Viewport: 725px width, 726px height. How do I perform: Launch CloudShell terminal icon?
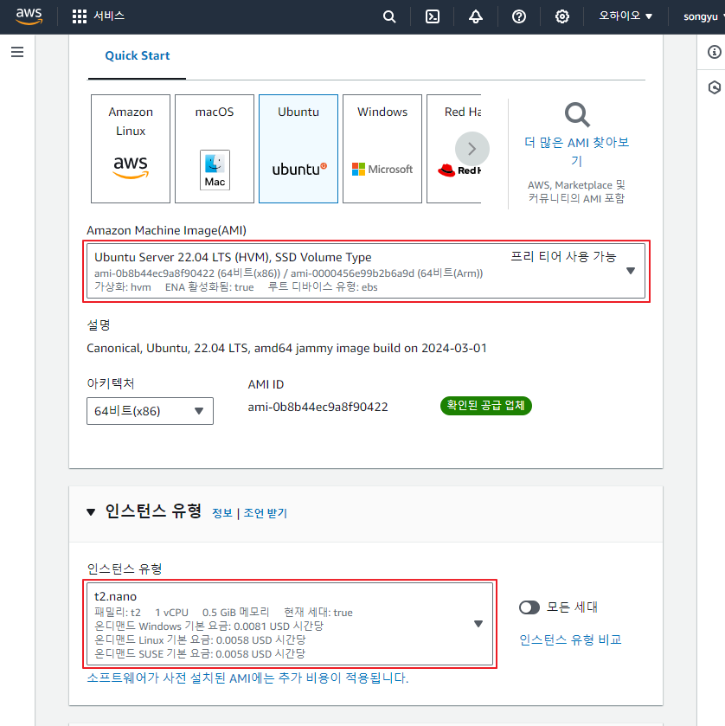pyautogui.click(x=433, y=16)
